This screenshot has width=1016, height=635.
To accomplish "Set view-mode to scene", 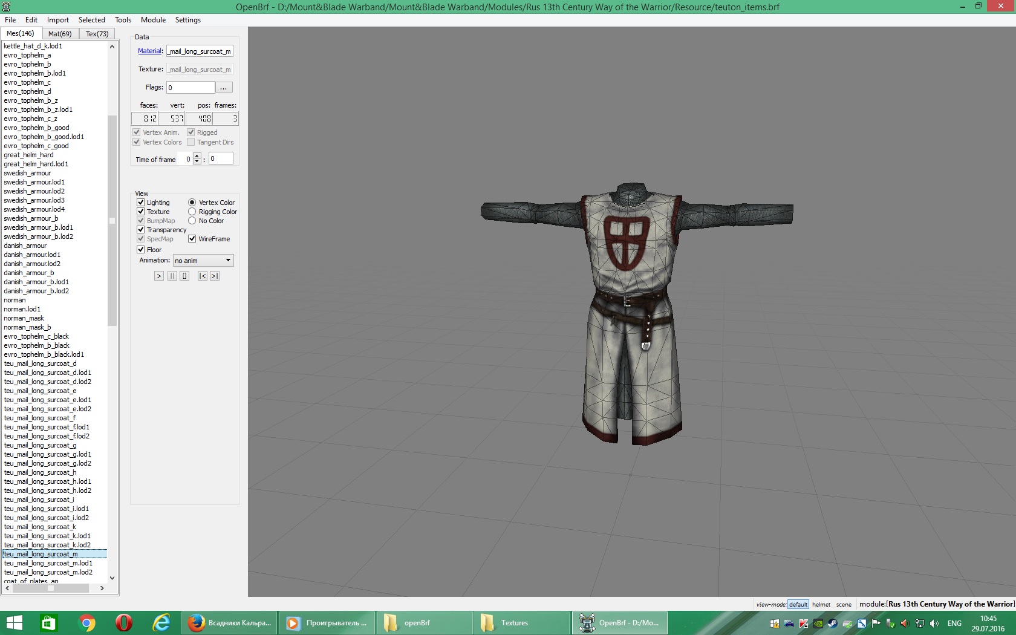I will coord(844,604).
